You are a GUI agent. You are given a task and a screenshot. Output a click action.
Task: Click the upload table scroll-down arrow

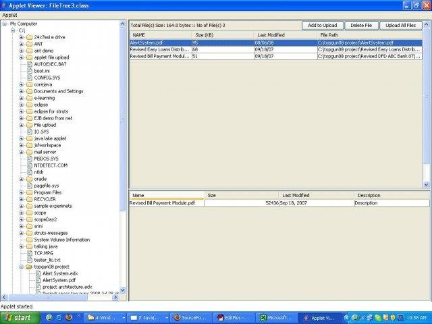pyautogui.click(x=426, y=184)
